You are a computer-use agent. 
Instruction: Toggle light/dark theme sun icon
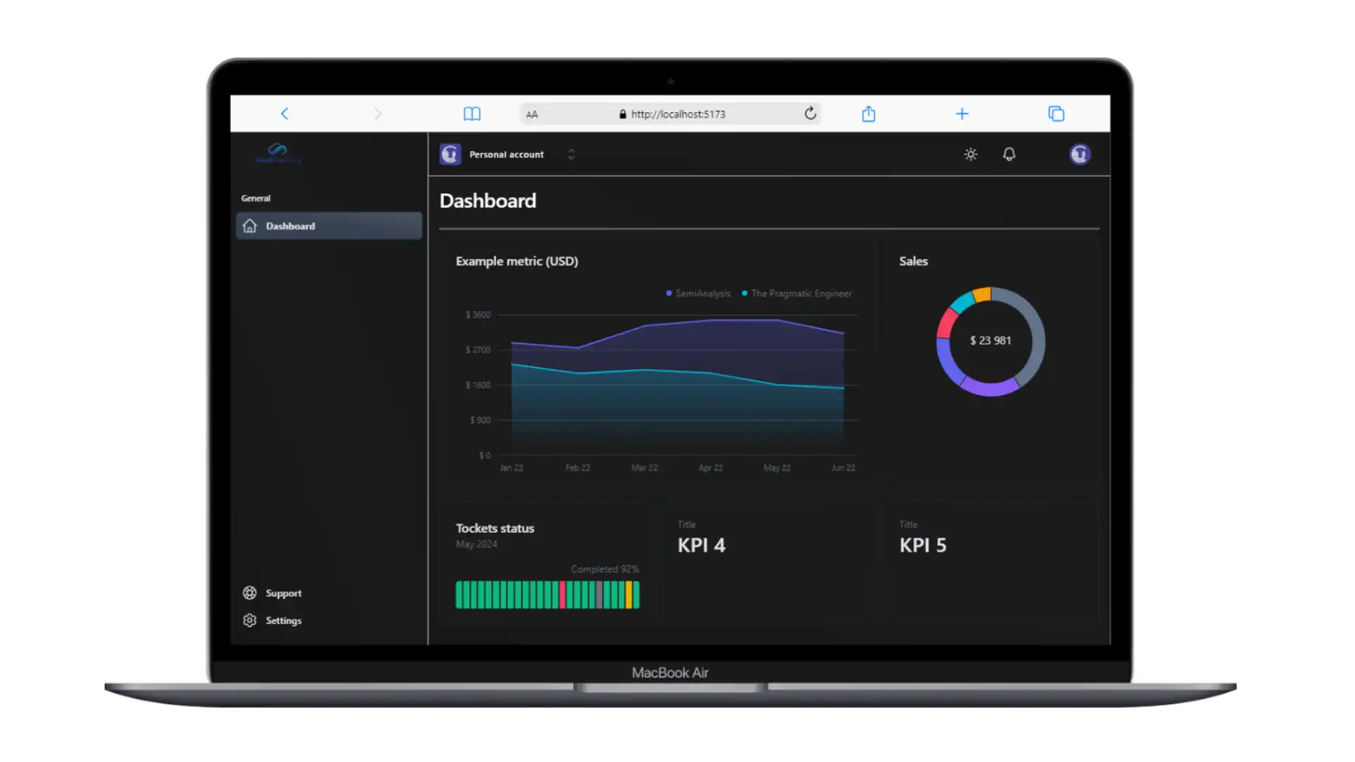pos(970,154)
